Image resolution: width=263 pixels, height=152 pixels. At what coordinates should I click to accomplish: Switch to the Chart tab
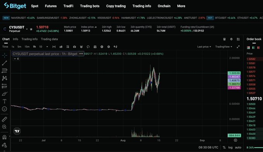[6, 39]
